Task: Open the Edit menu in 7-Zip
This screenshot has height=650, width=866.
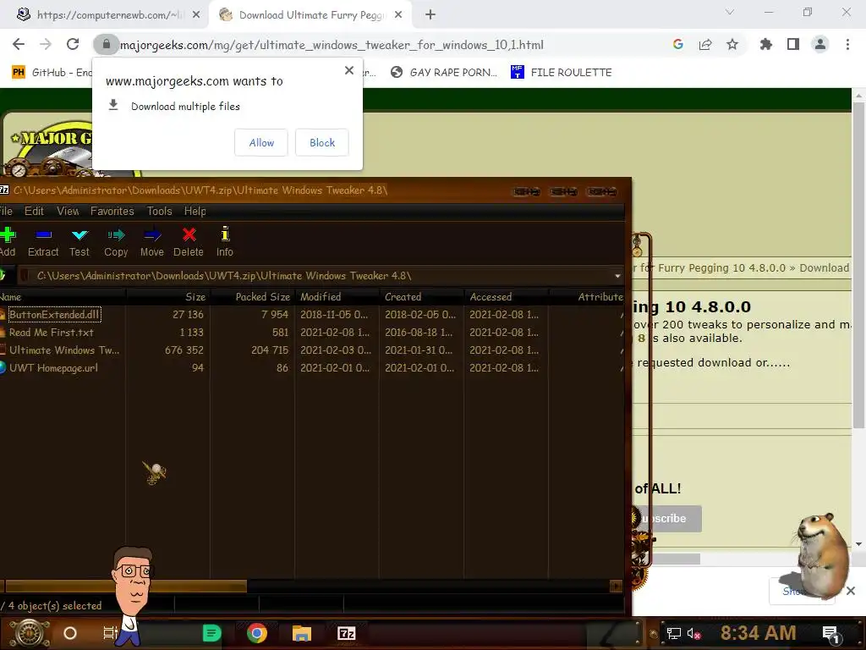Action: [x=34, y=211]
